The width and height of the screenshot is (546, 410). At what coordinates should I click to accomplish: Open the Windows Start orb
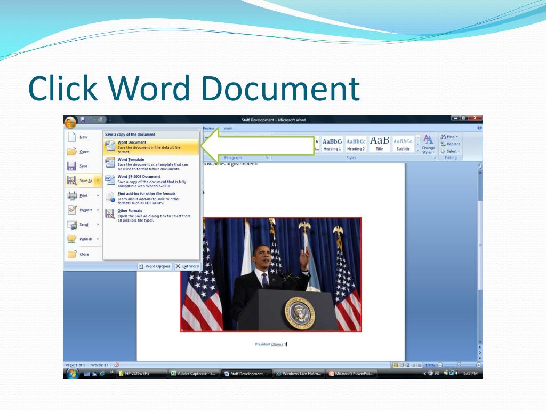coord(73,373)
